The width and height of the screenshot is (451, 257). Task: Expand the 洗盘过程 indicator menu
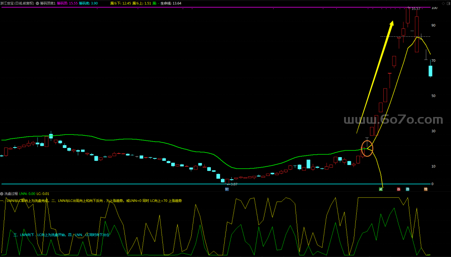tap(2, 194)
